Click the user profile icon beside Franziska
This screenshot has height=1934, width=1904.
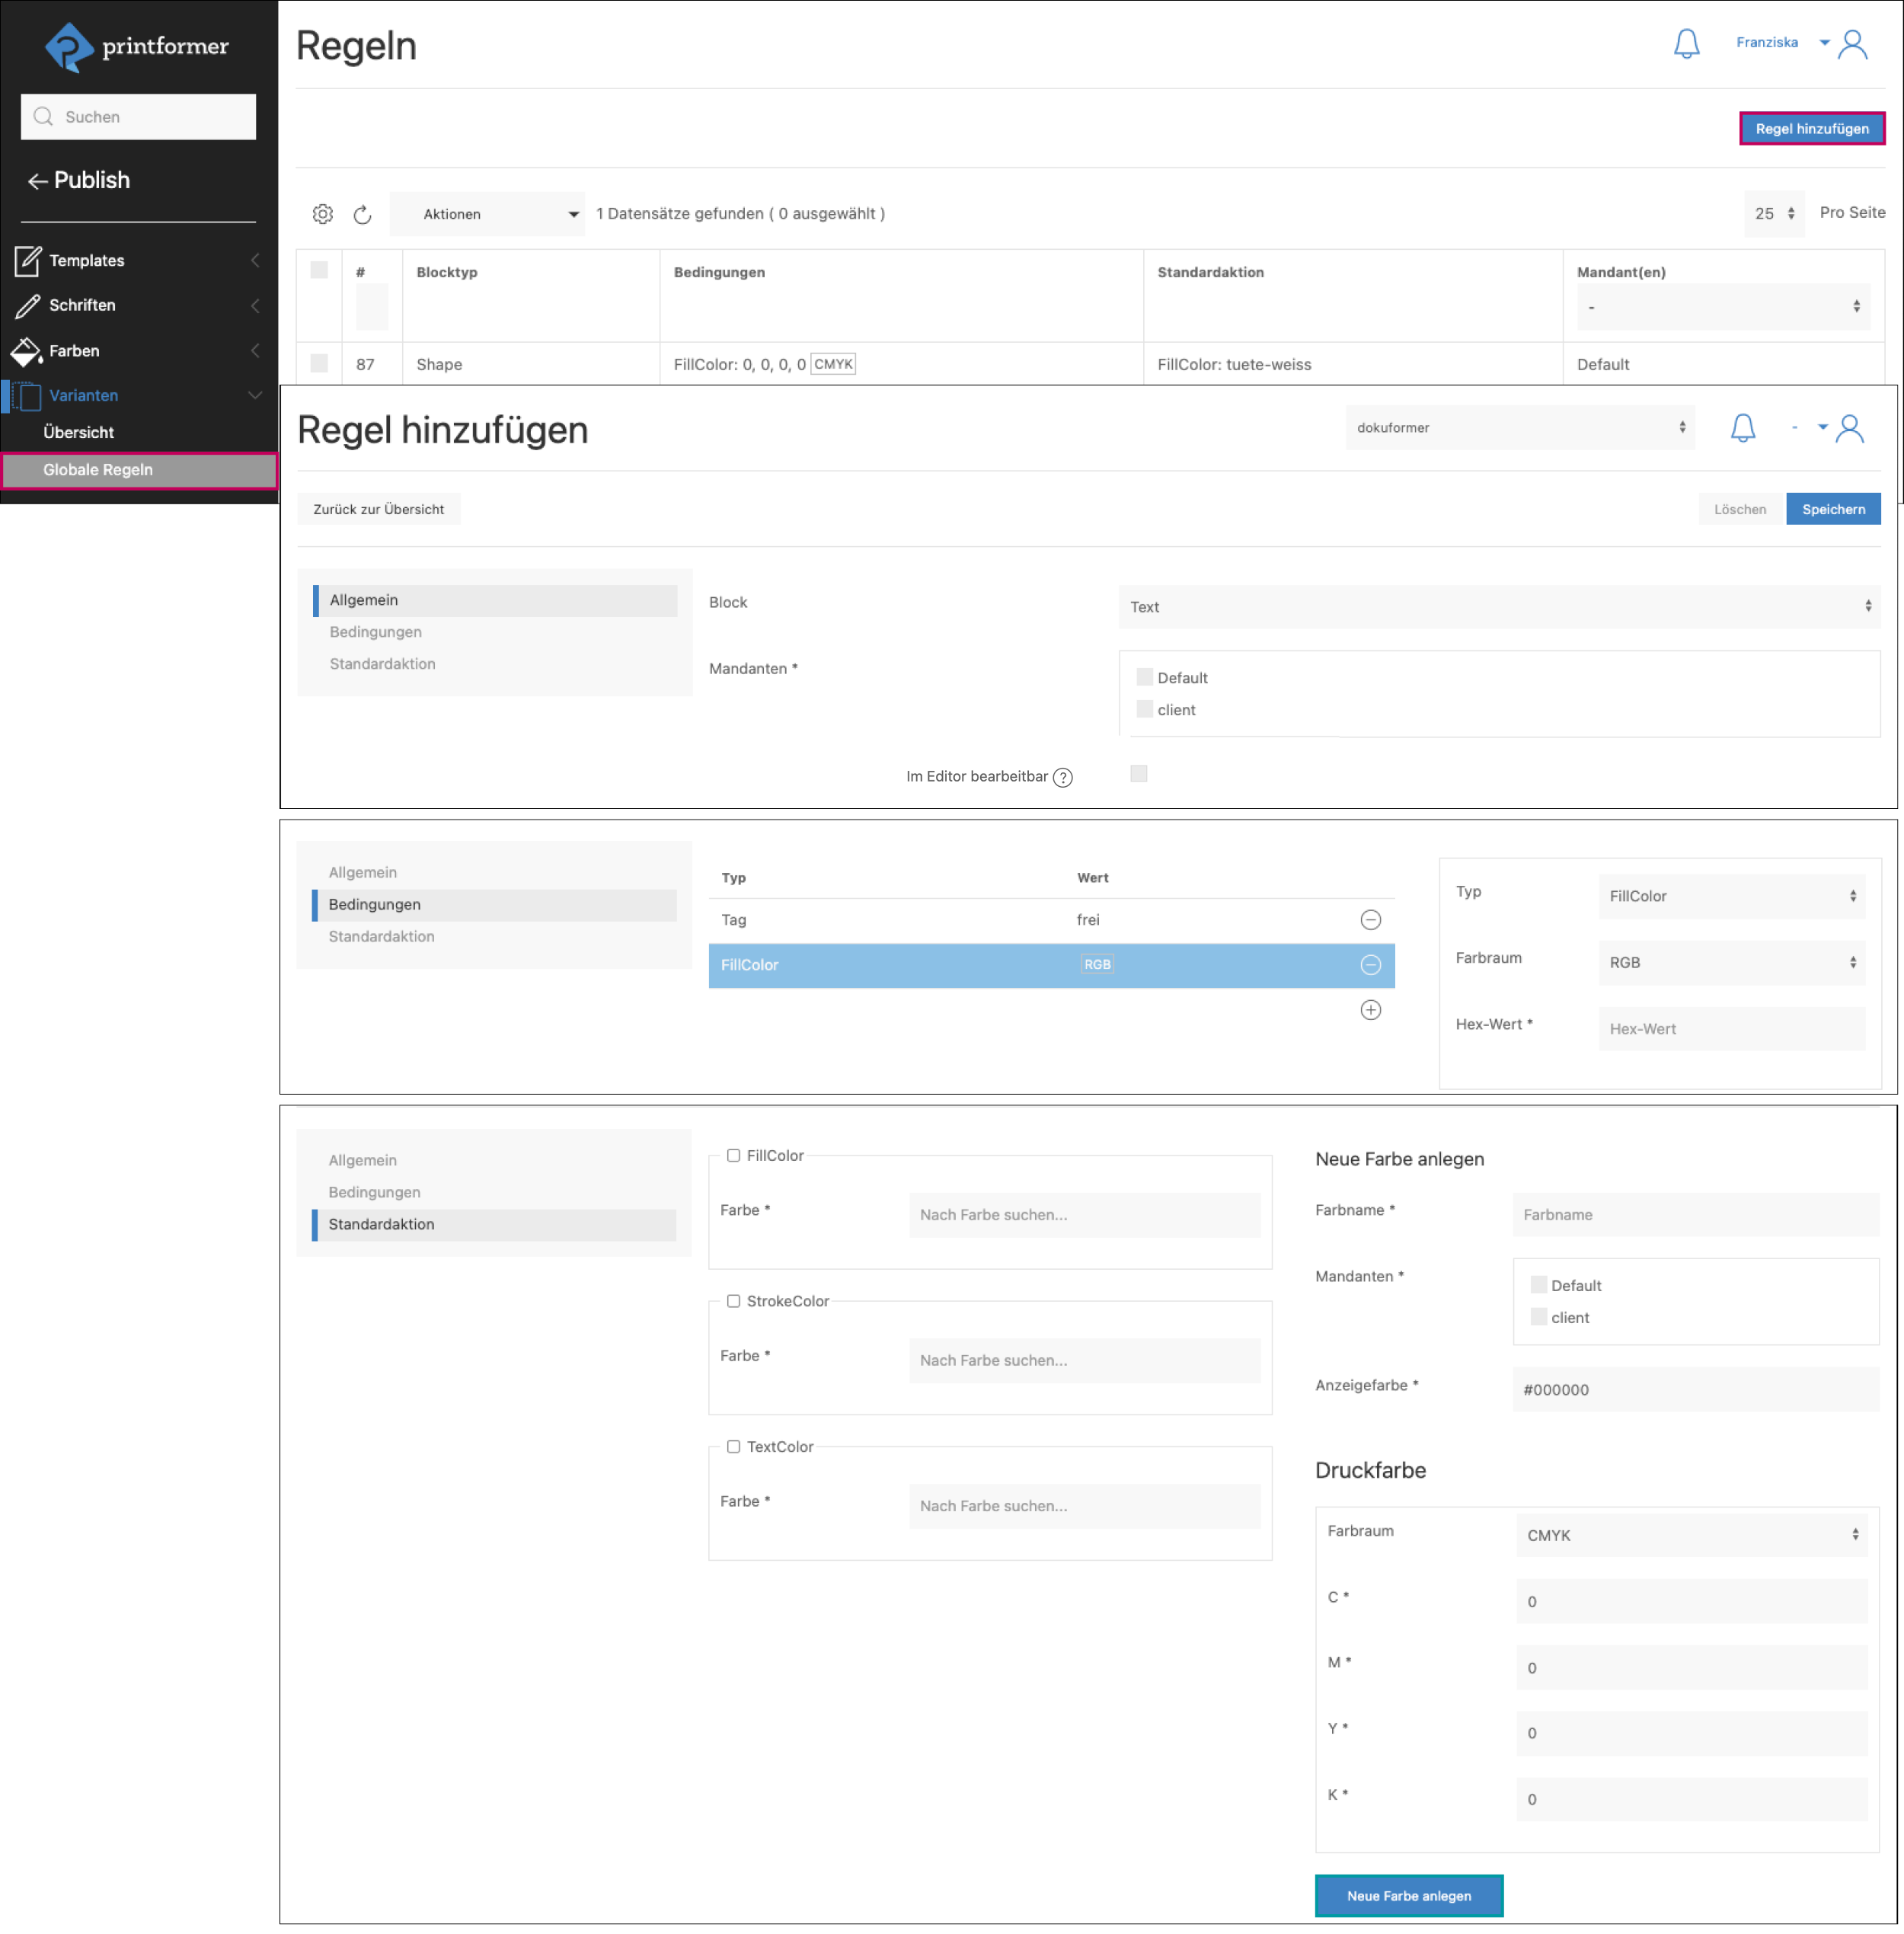tap(1852, 44)
